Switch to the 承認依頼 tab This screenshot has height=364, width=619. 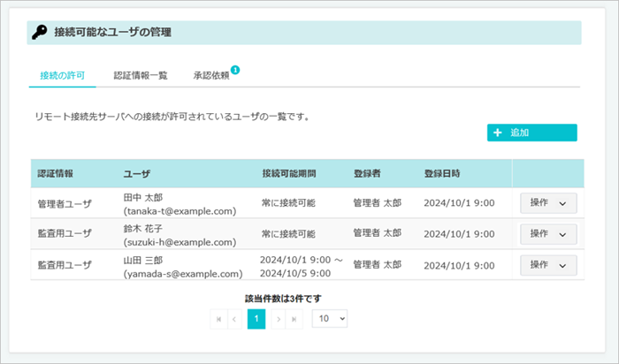(211, 76)
